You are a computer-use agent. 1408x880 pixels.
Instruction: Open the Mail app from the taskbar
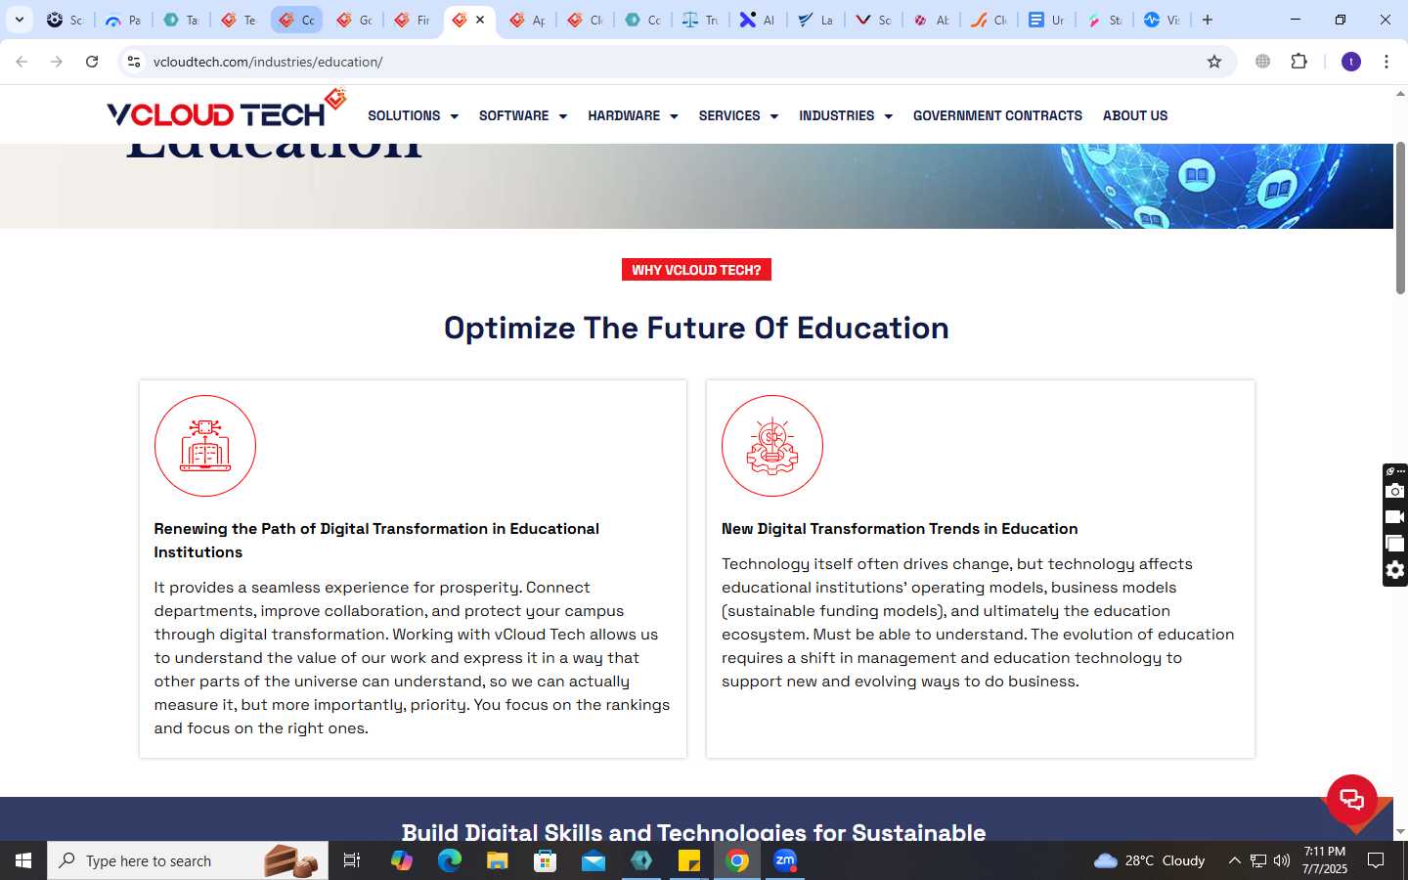594,860
